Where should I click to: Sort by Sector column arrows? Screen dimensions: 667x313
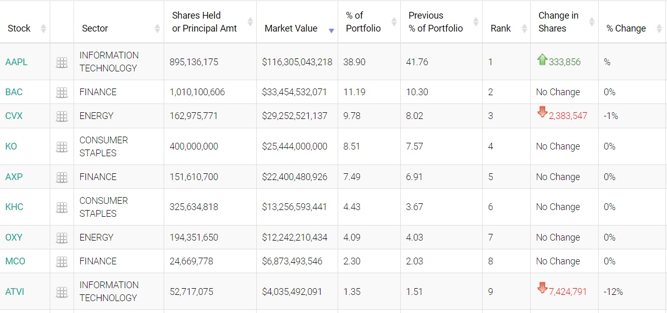coord(157,28)
